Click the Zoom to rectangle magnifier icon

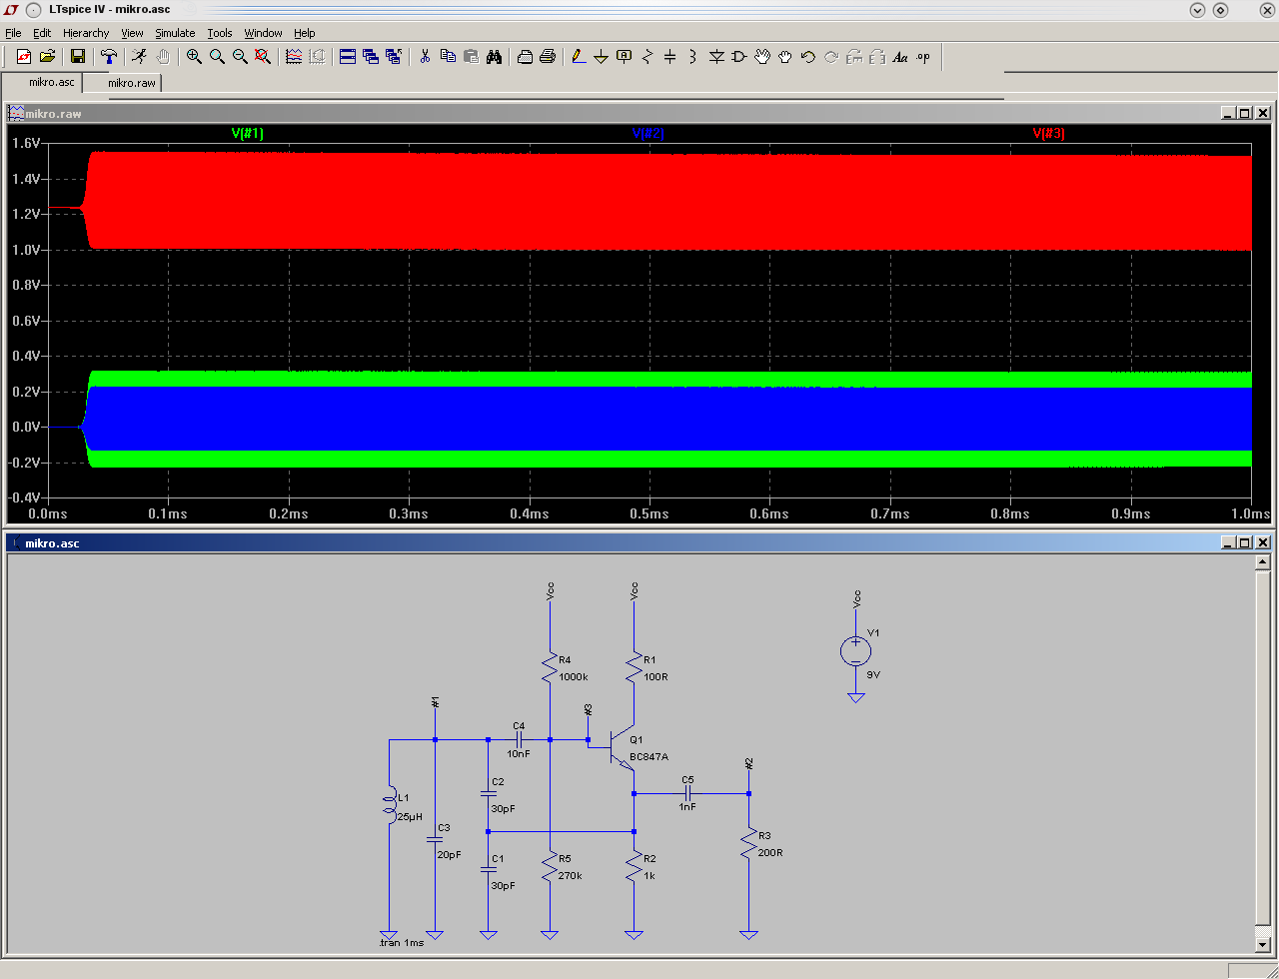pos(217,57)
